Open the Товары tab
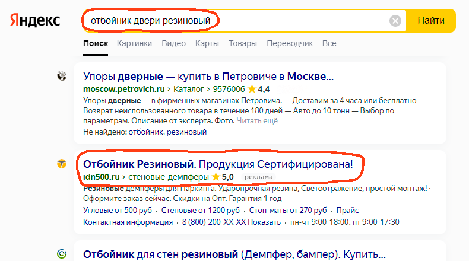Screen dimensions: 469x261 coord(243,44)
